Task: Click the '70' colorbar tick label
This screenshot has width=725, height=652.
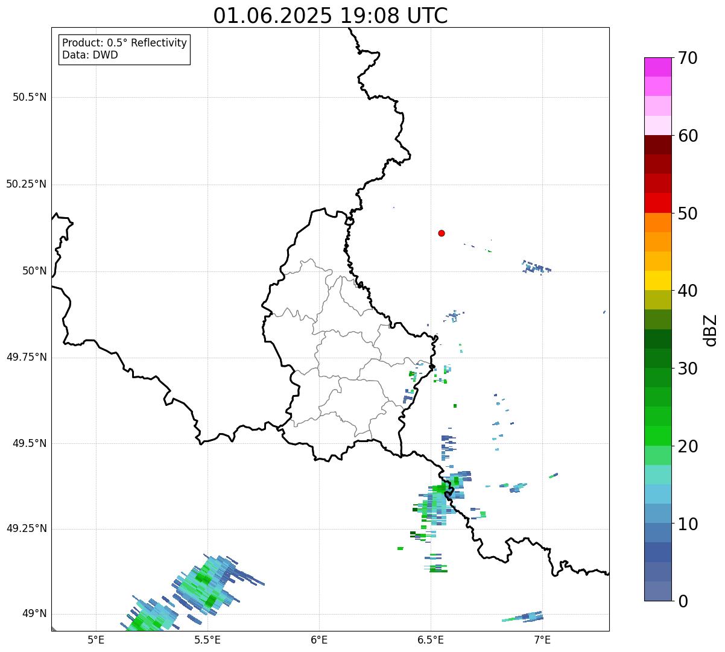Action: [x=688, y=58]
